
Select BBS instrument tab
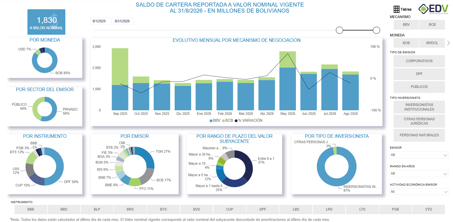pos(64,209)
